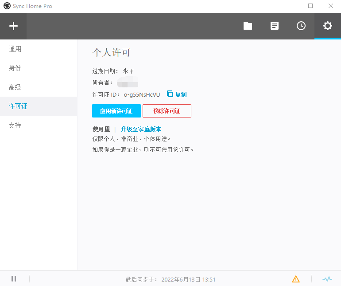Follow the 升级至家庭版本 link
This screenshot has width=341, height=286.
coord(141,129)
